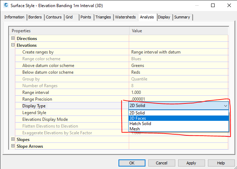Open Help for surface style
Viewport: 237px width, 169px height.
tap(221, 163)
